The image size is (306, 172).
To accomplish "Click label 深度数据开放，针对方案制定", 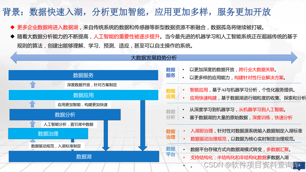I will coord(92,85).
